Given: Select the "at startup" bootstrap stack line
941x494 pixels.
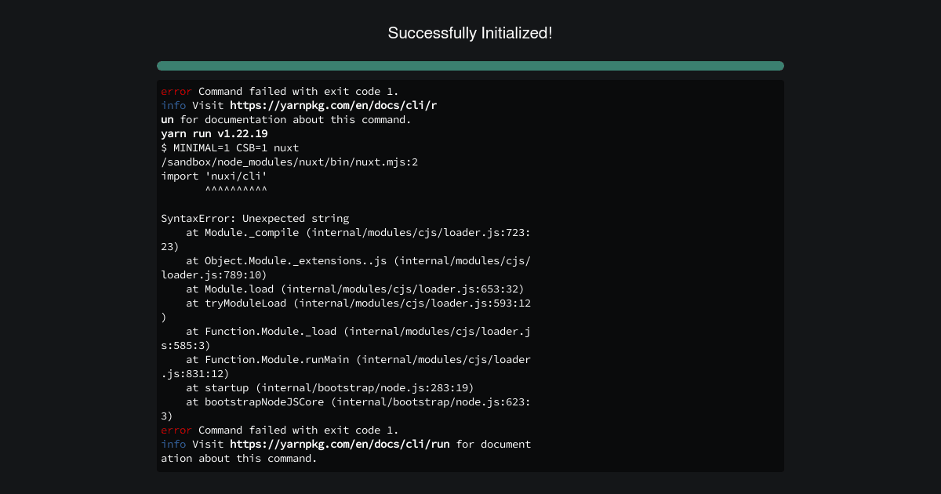Looking at the screenshot, I should 330,387.
